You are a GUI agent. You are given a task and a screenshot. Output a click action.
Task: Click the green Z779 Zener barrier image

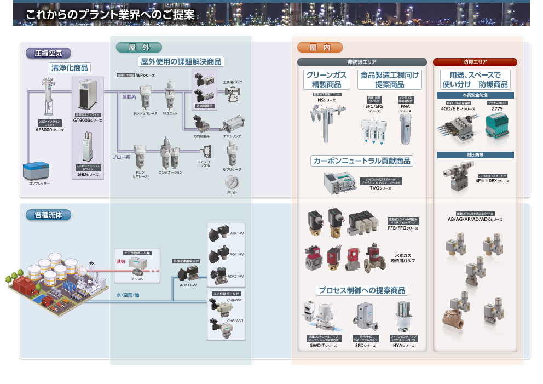point(497,125)
